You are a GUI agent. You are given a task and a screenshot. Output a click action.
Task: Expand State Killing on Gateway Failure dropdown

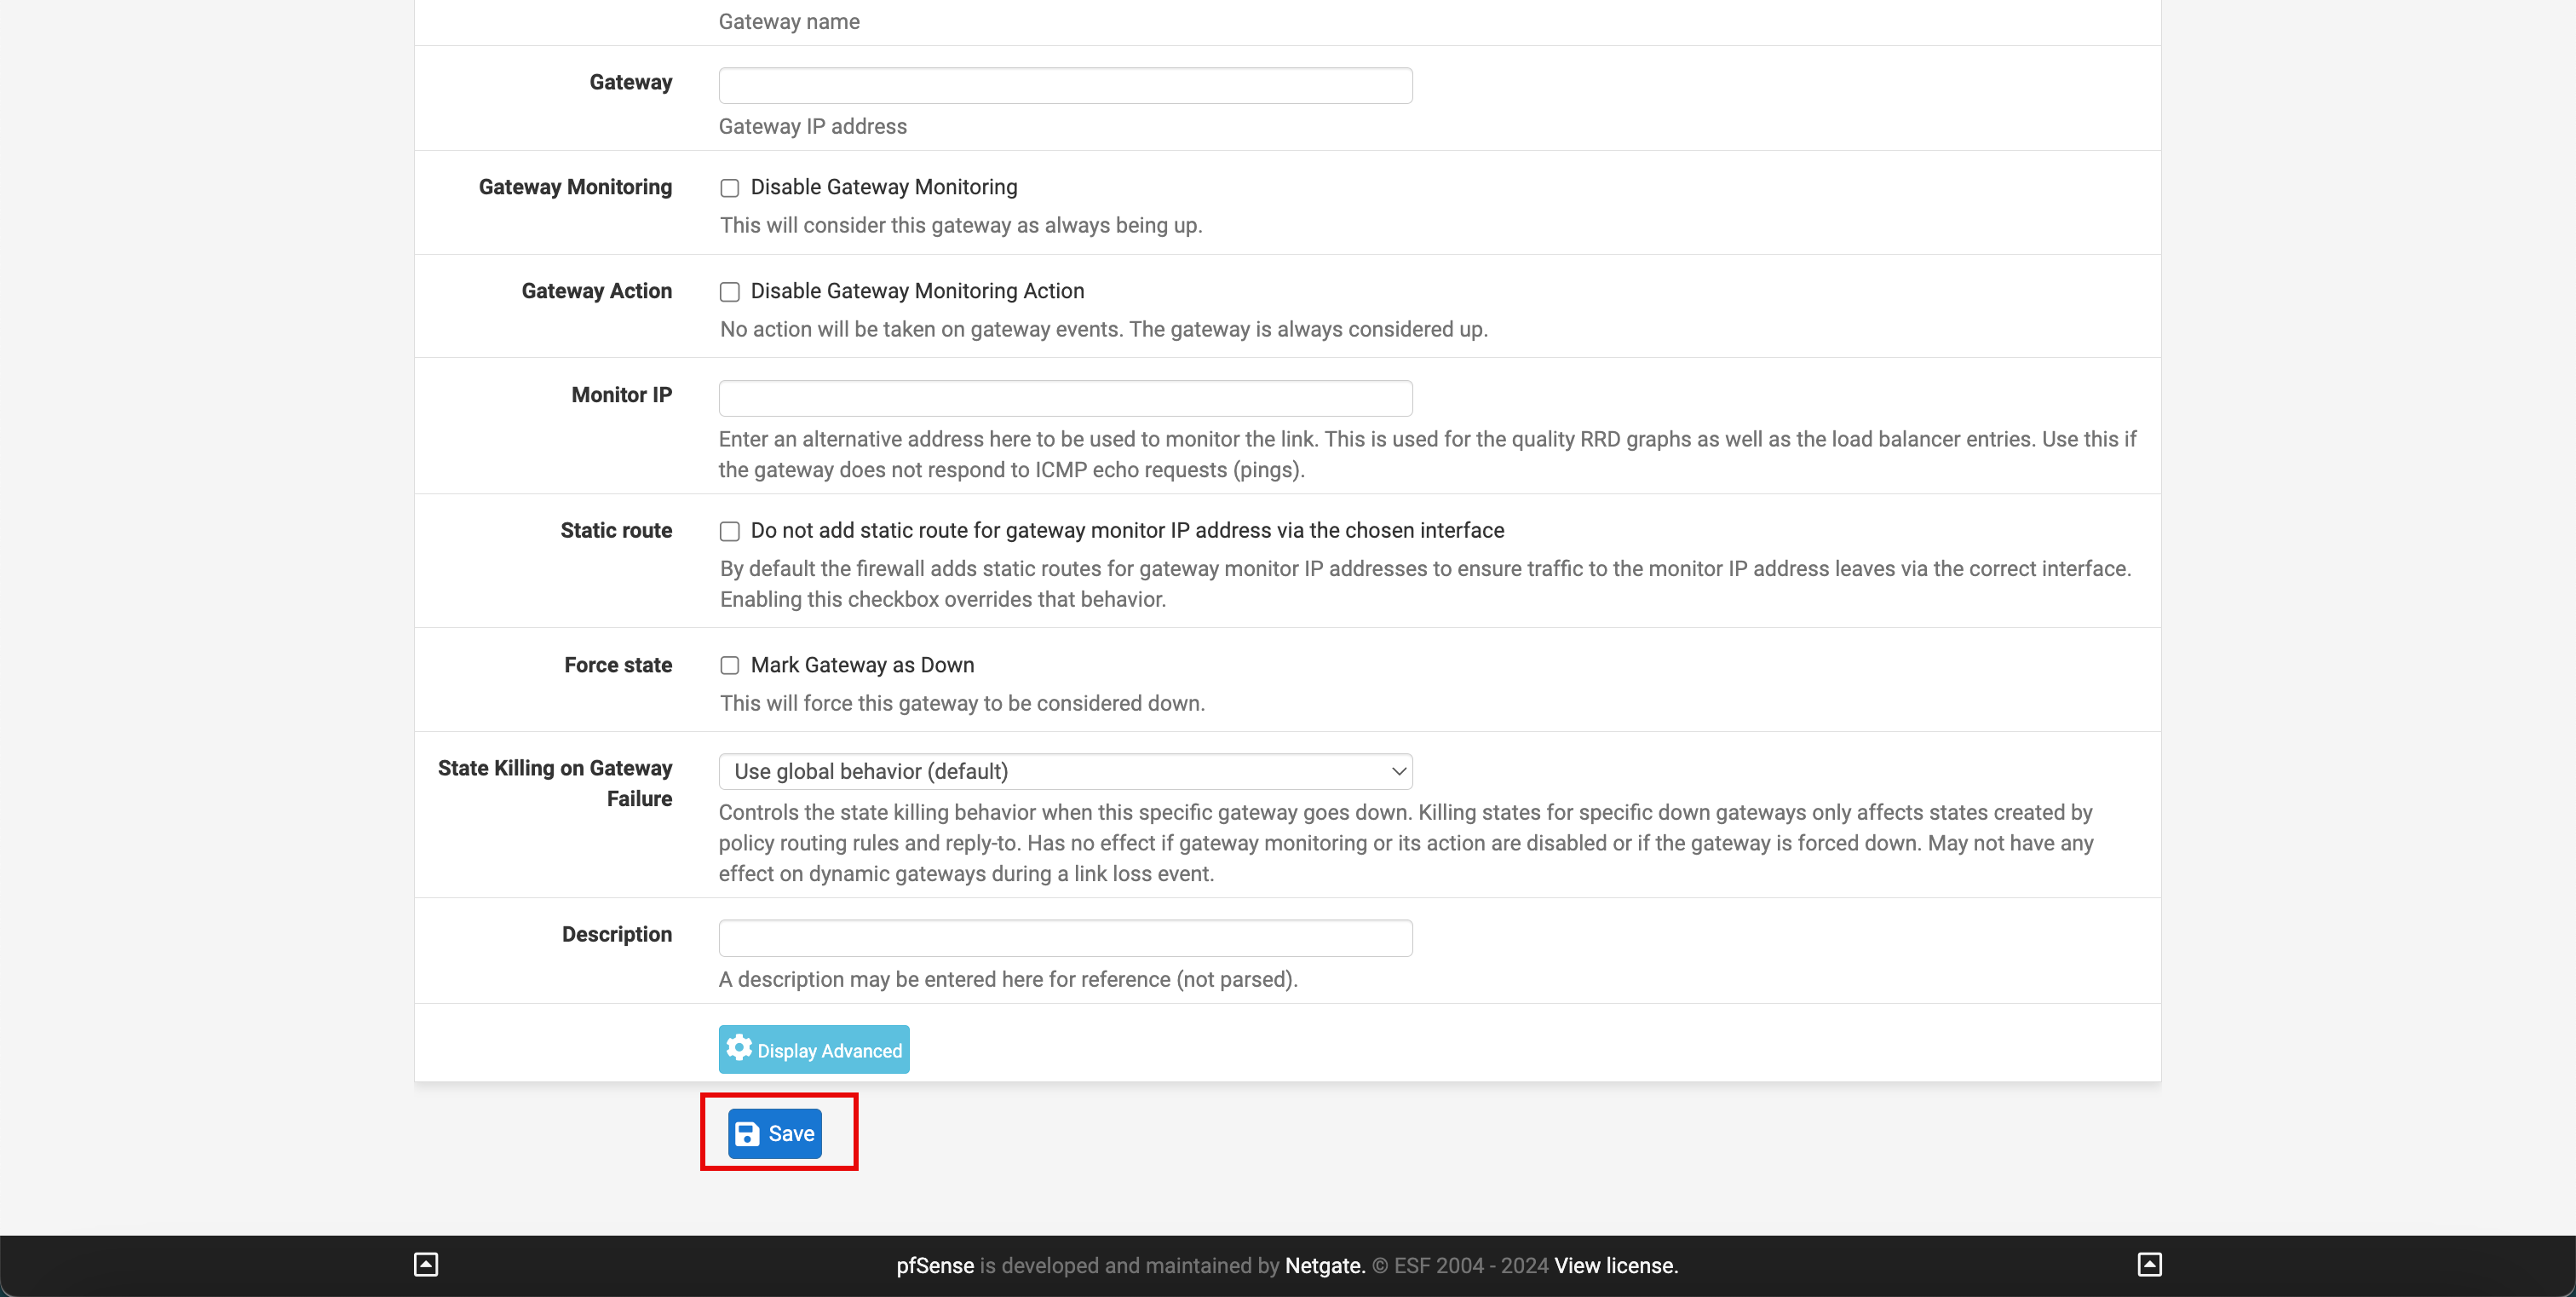click(1067, 771)
